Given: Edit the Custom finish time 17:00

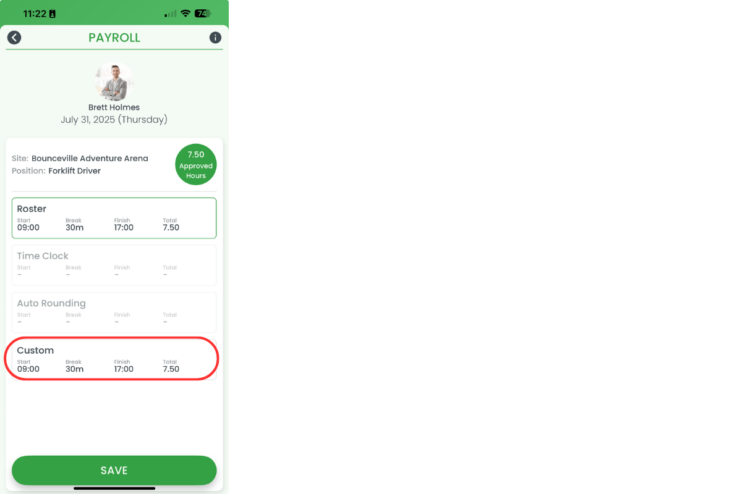Looking at the screenshot, I should [124, 369].
